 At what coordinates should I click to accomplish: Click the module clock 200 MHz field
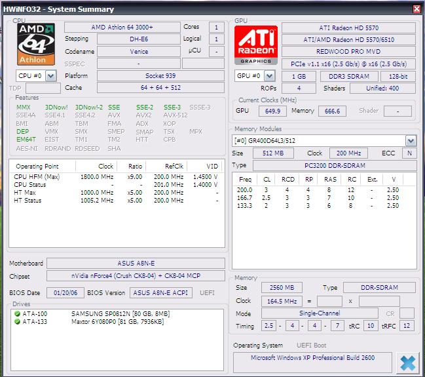(x=348, y=153)
